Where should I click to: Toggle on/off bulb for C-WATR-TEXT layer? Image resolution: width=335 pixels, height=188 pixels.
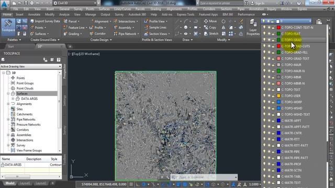(264, 183)
